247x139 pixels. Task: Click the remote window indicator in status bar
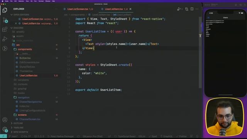coord(3,136)
